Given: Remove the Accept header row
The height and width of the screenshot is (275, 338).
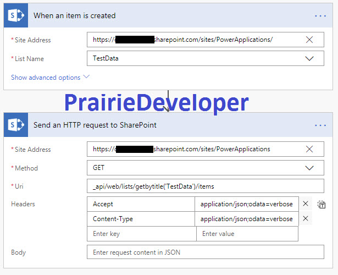Looking at the screenshot, I should [x=306, y=204].
